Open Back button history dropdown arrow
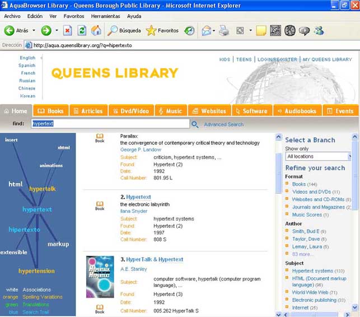The width and height of the screenshot is (360, 317). click(x=34, y=31)
